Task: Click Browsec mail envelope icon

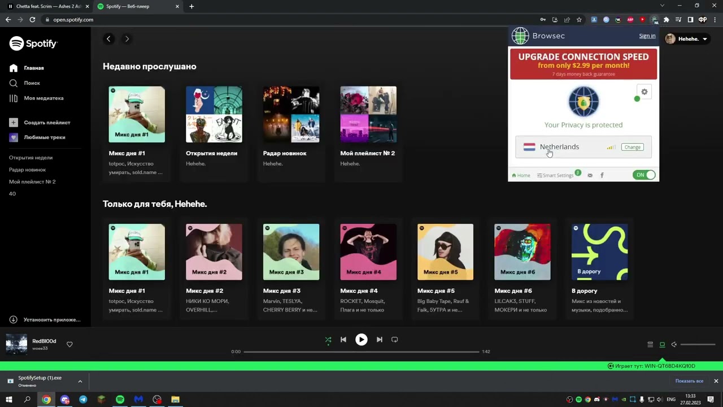Action: coord(590,175)
